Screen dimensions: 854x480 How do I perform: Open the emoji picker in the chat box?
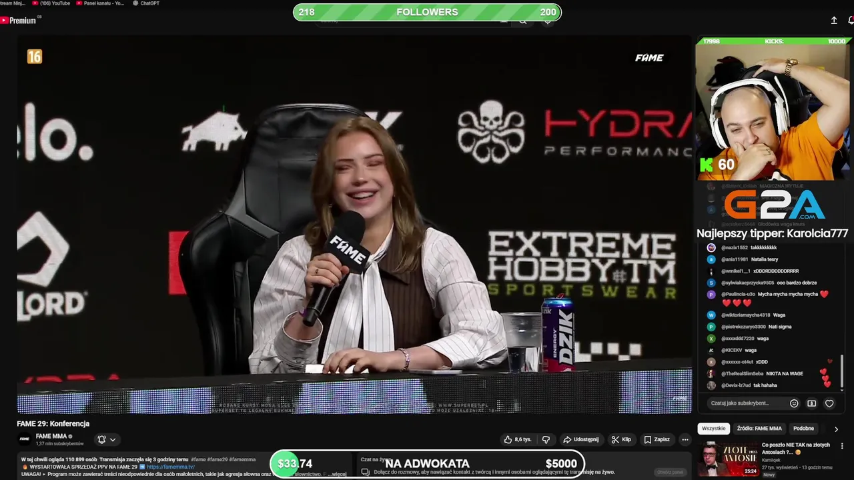(794, 403)
